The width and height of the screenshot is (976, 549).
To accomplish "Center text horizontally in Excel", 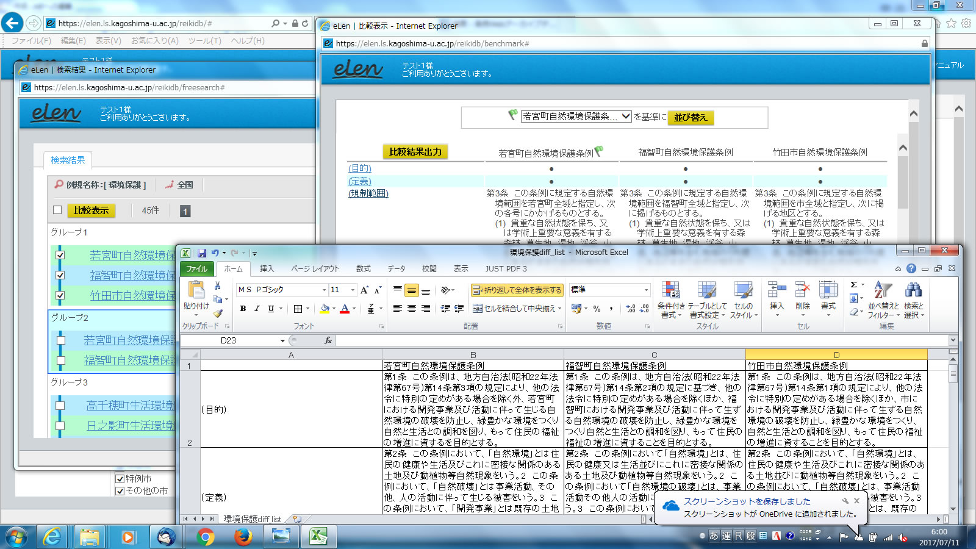I will click(x=412, y=309).
